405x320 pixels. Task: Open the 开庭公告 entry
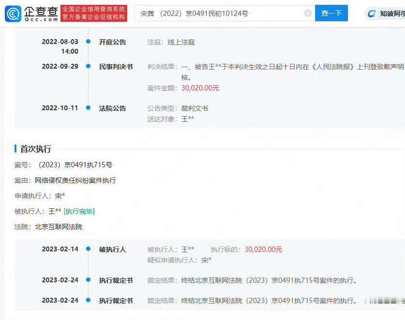coord(113,42)
